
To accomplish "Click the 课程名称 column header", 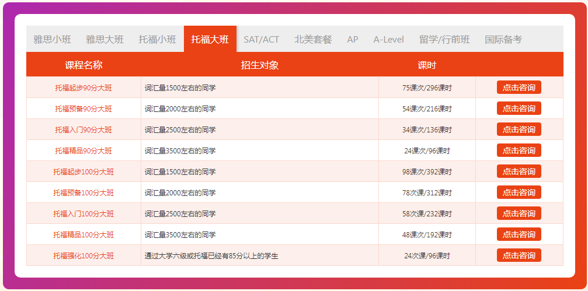I will [83, 65].
